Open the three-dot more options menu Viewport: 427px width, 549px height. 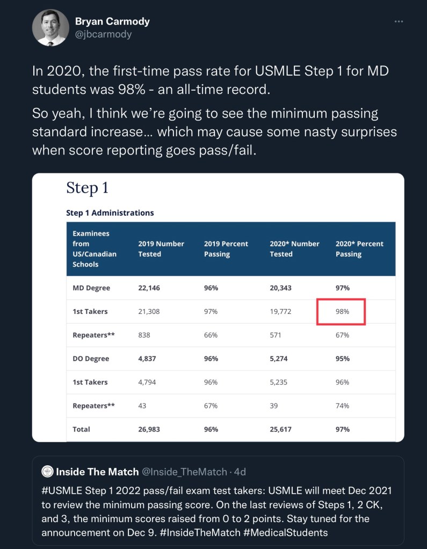(398, 21)
